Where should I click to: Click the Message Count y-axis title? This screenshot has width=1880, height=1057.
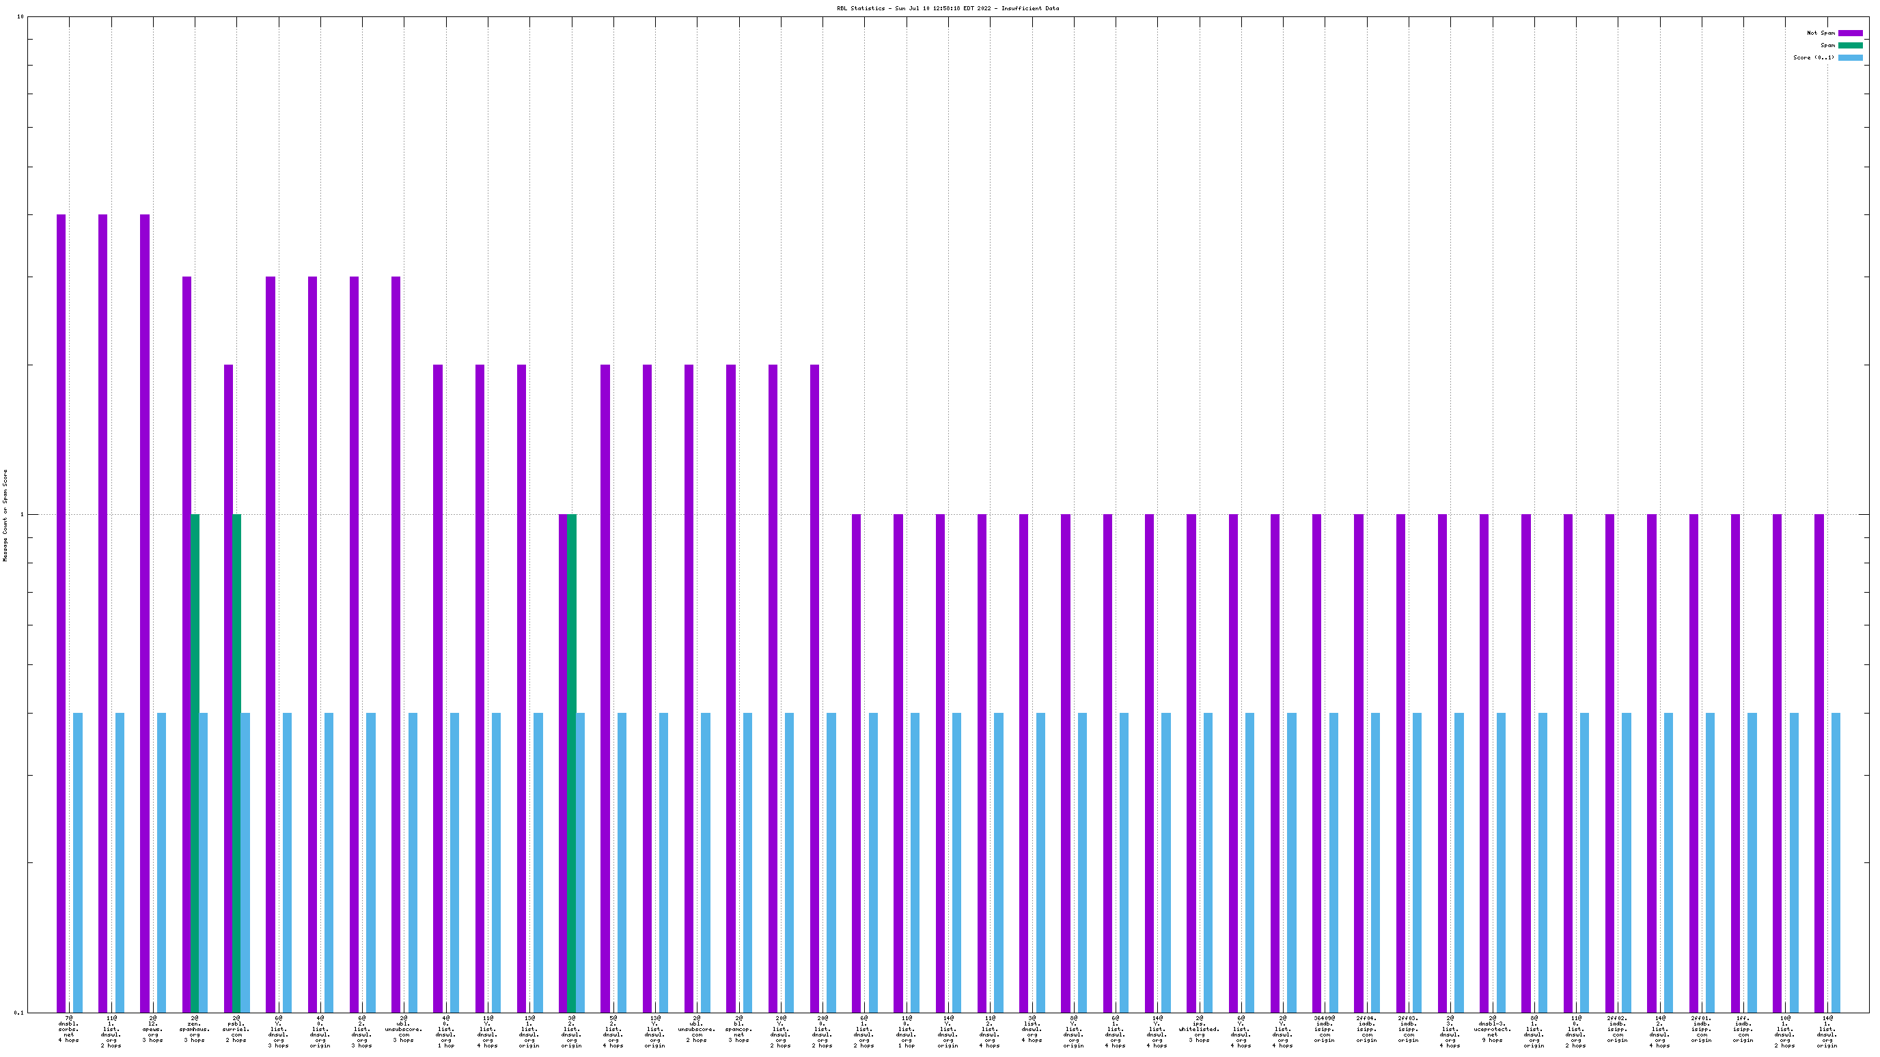(x=5, y=515)
